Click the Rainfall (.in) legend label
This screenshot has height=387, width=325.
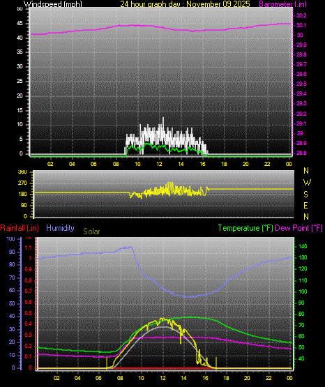coord(20,228)
